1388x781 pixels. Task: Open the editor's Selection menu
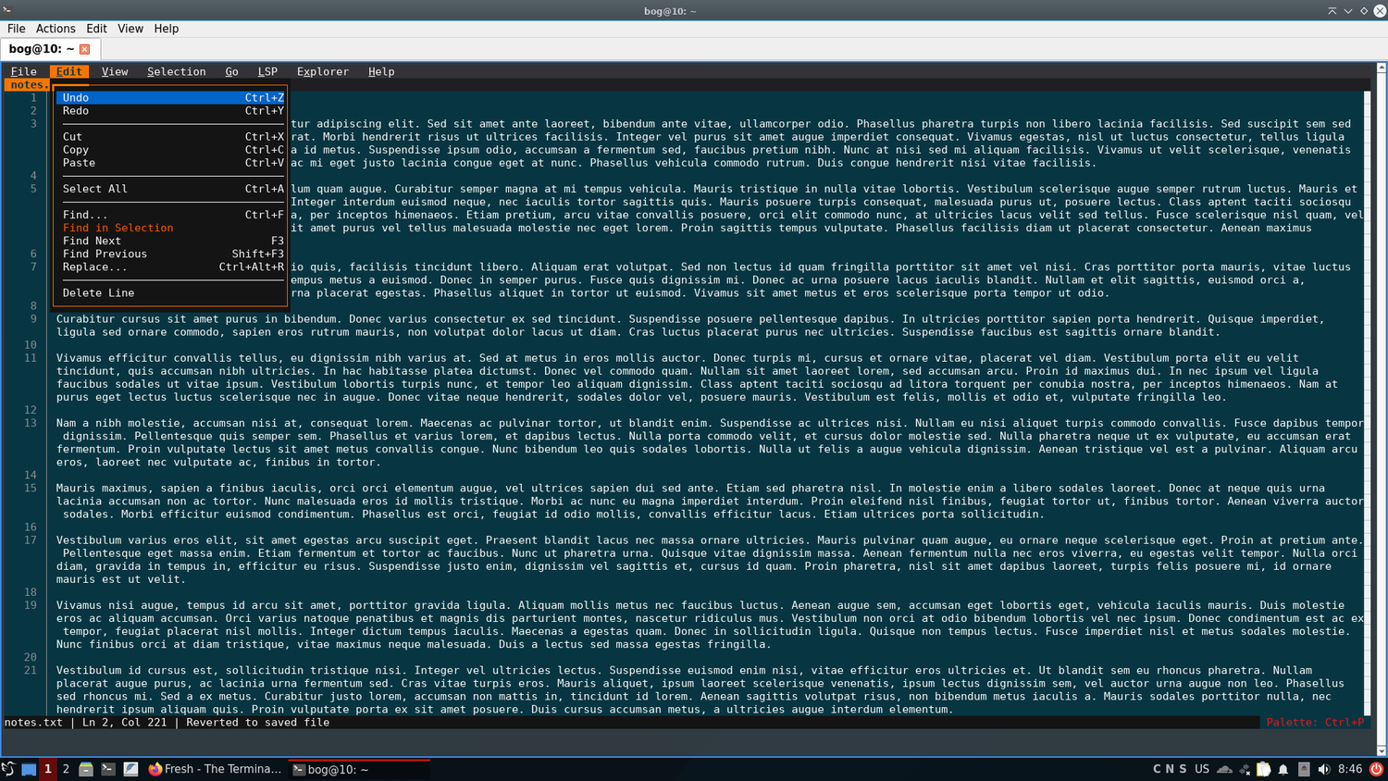[x=176, y=71]
